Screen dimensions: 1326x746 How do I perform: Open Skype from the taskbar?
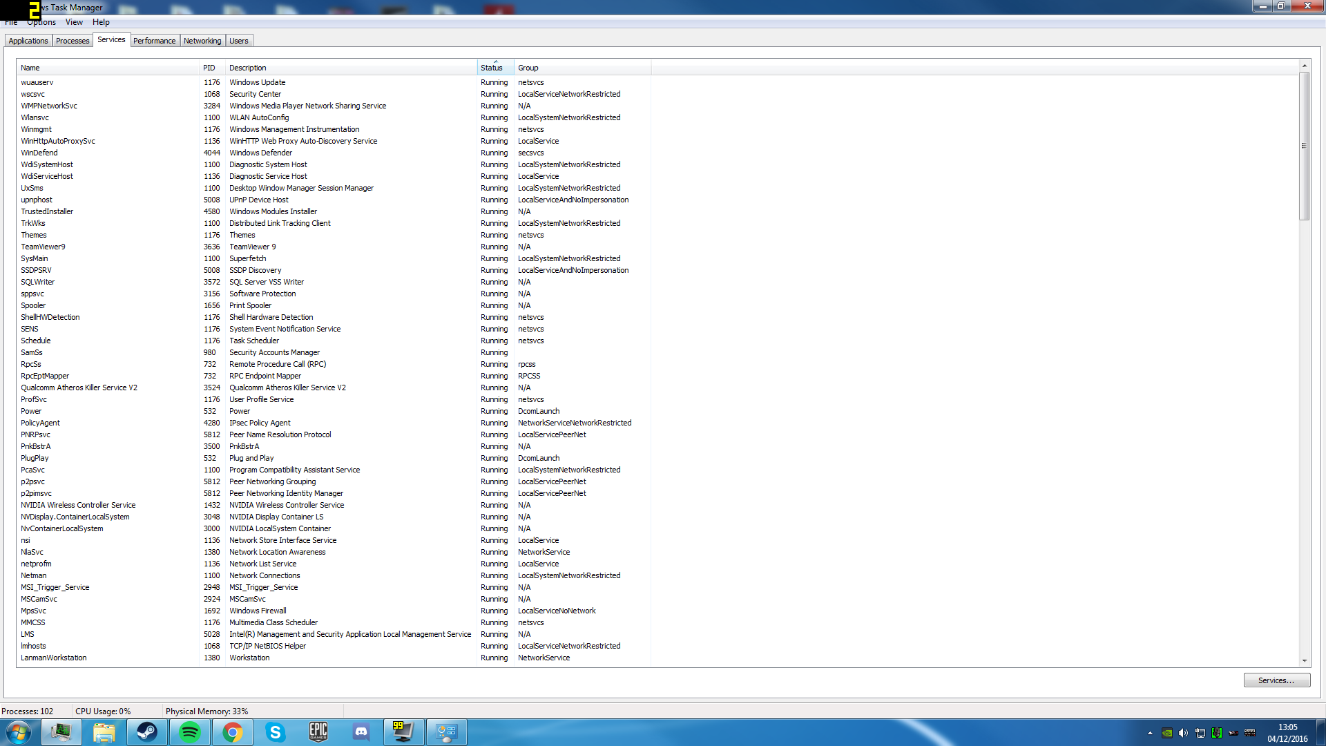pos(276,732)
